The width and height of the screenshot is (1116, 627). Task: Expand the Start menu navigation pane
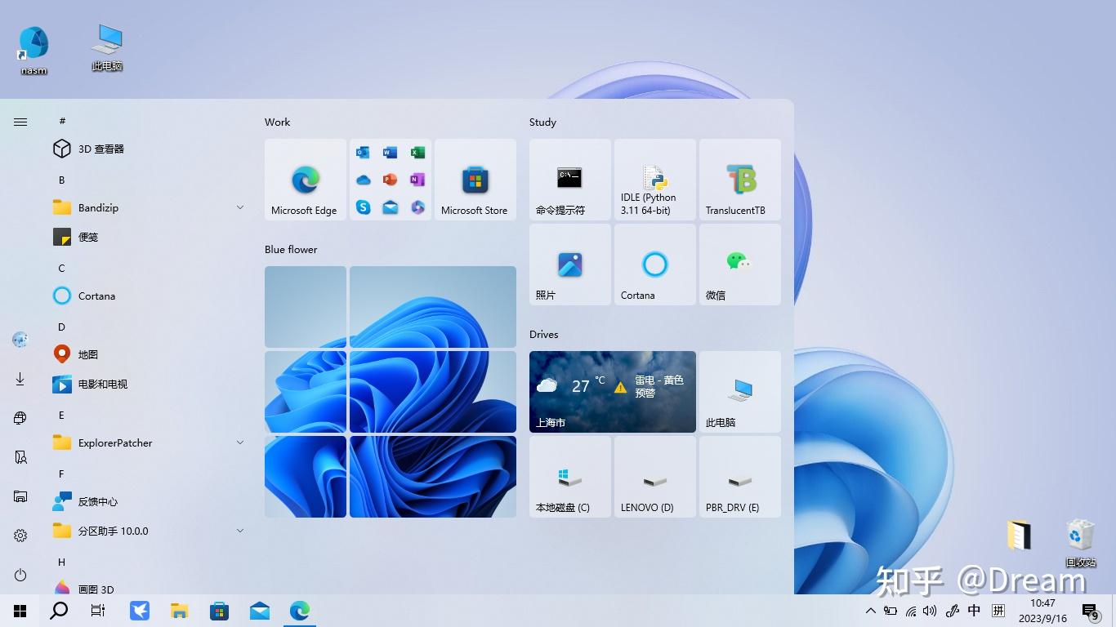point(20,122)
